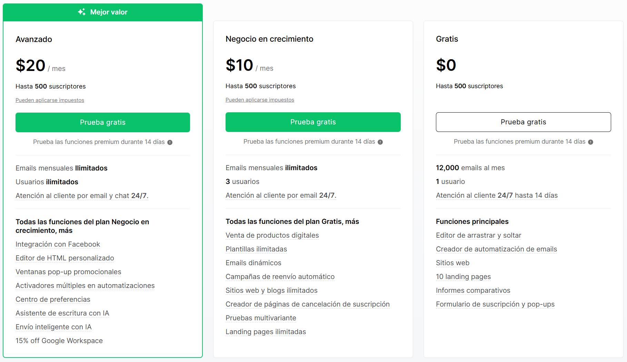Click Pueden aplicarse impuestos under the $10 price

(x=260, y=100)
